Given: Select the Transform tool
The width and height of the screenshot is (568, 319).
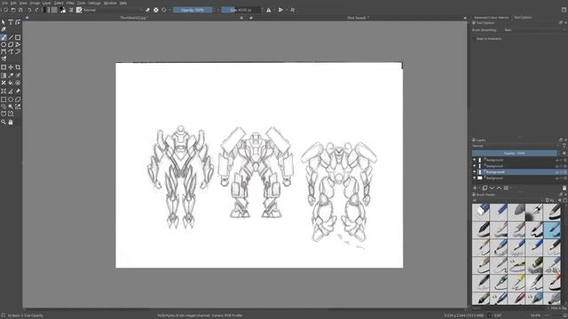Looking at the screenshot, I should click(x=4, y=67).
